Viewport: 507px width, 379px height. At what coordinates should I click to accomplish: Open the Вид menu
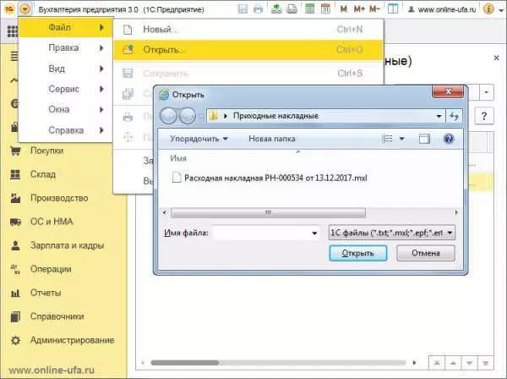point(66,69)
